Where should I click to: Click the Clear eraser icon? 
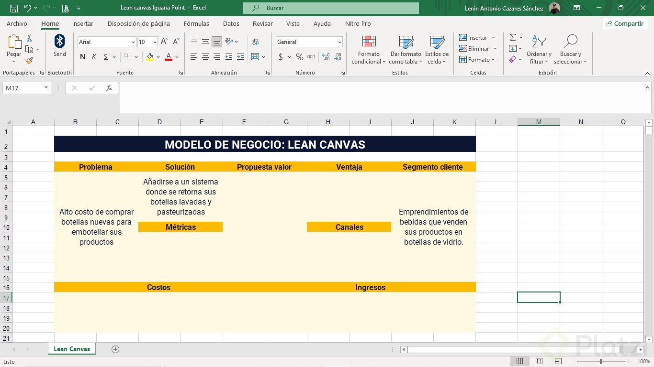pos(513,59)
